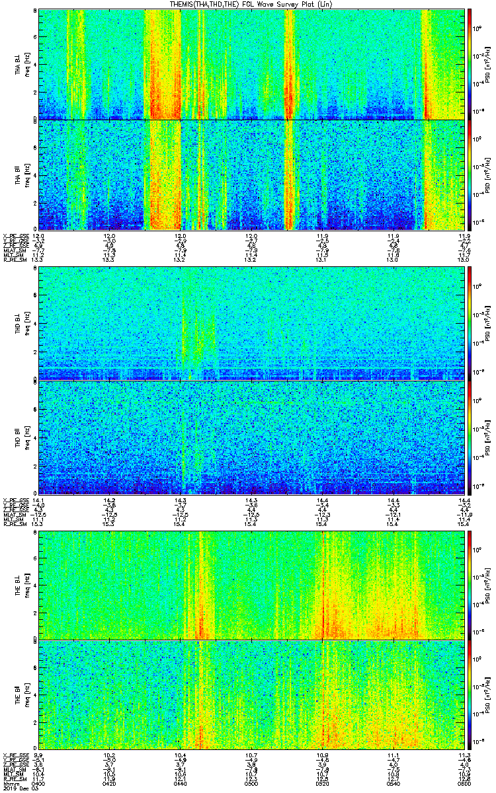Click the THD B-parallel PSD color bar
Screen dimensions: 496x793
pyautogui.click(x=469, y=437)
